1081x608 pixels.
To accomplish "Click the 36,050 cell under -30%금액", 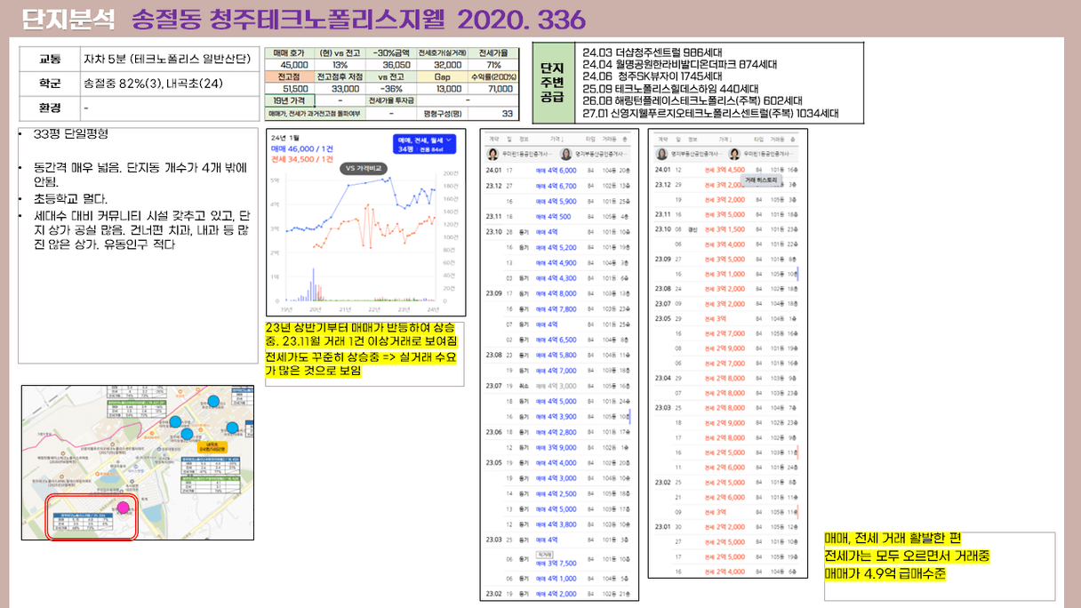I will [x=389, y=65].
